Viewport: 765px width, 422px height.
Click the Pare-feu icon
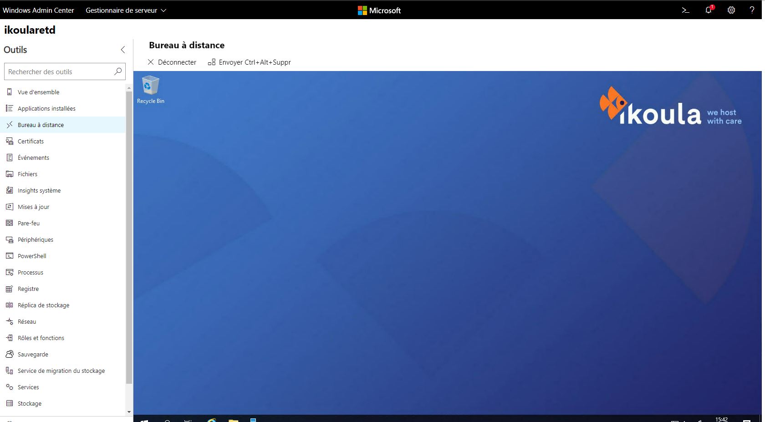point(9,223)
